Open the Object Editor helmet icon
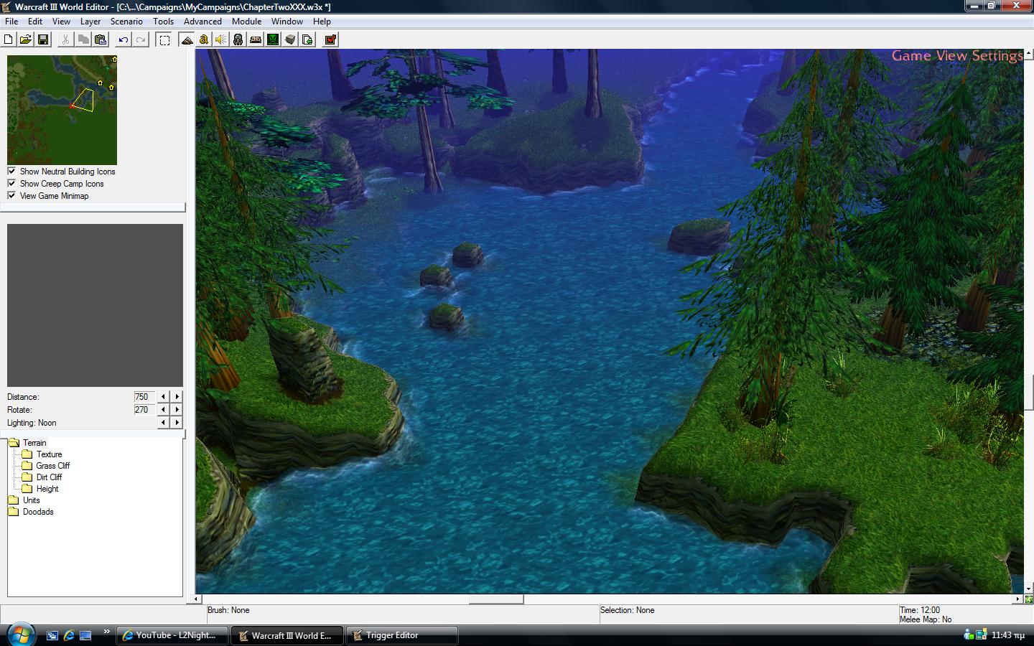Viewport: 1034px width, 646px height. pos(238,39)
